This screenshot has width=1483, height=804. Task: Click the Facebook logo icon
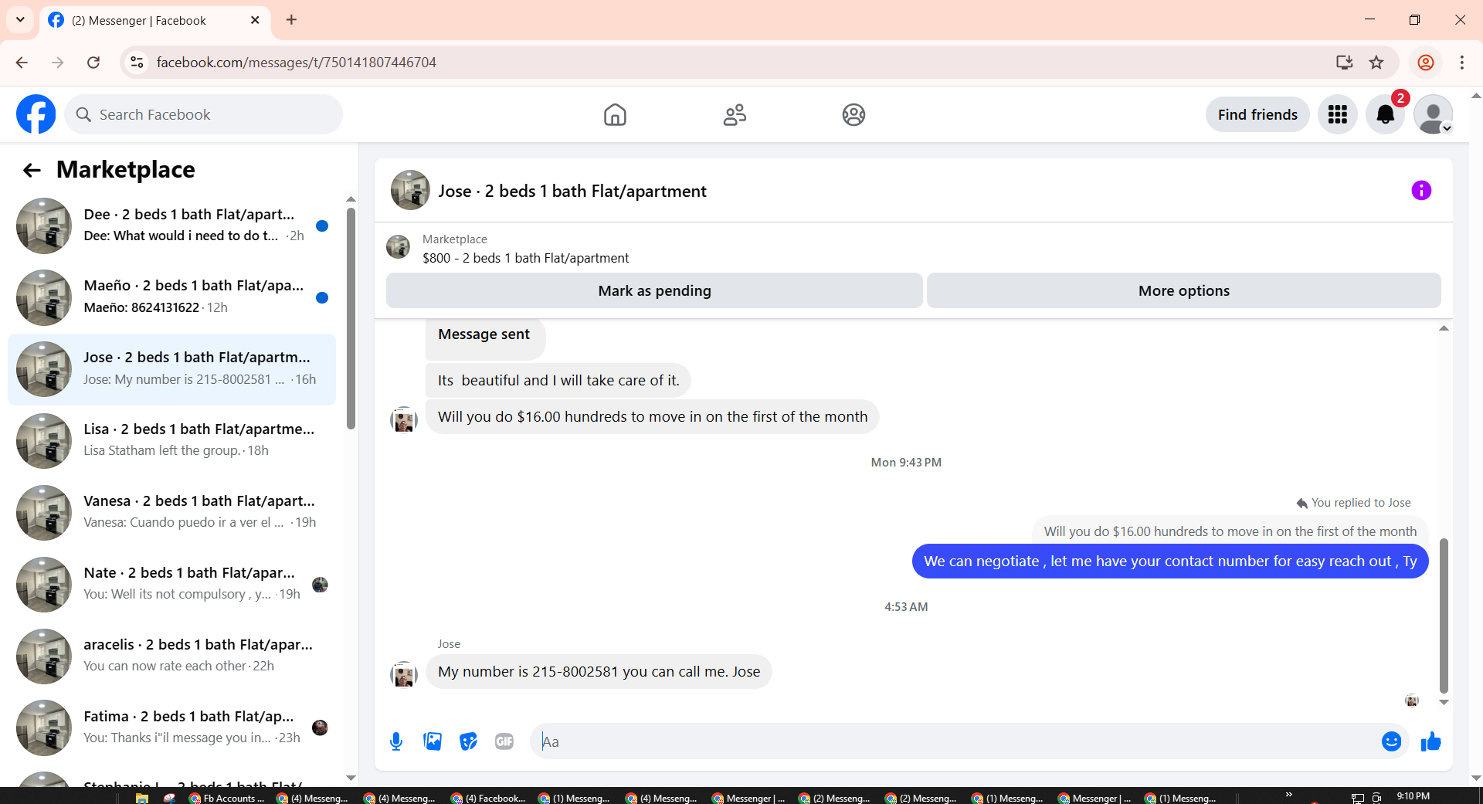coord(36,114)
